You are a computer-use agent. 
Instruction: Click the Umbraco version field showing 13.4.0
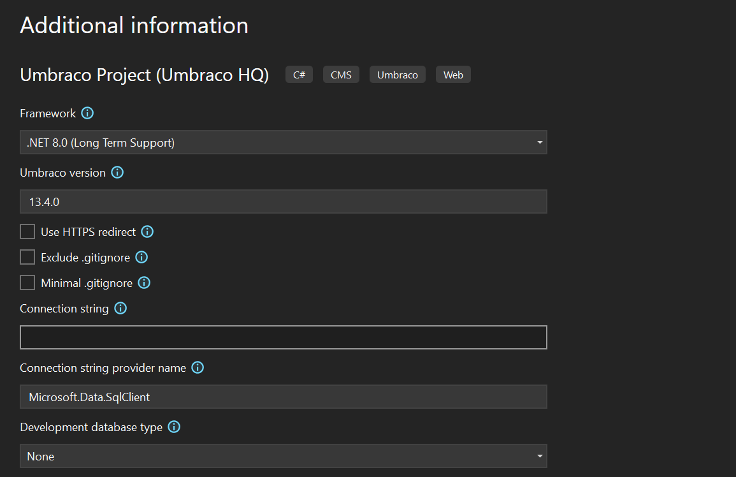pyautogui.click(x=283, y=202)
